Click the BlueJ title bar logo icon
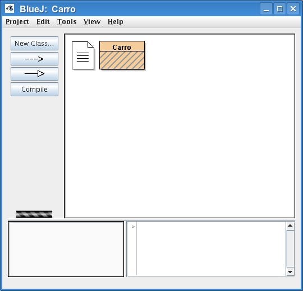 coord(10,8)
